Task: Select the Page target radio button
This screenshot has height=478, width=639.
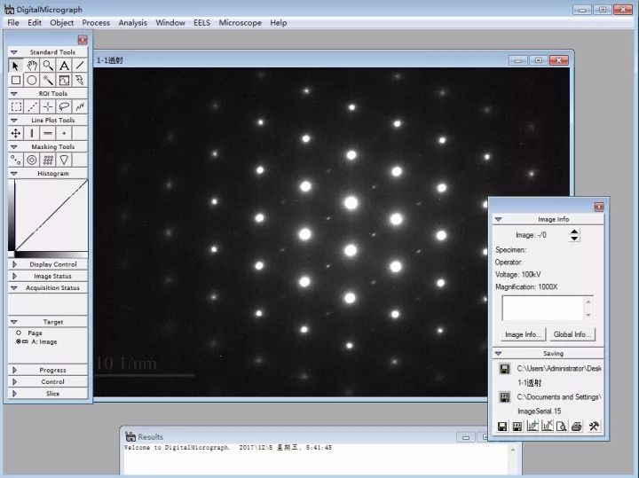Action: point(19,333)
